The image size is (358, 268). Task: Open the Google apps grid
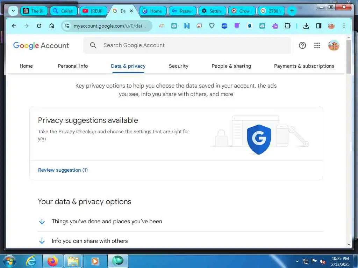click(x=317, y=45)
